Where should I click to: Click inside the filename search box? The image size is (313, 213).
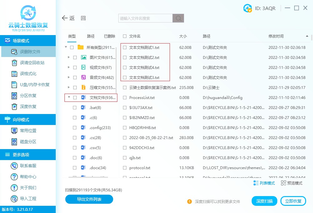click(144, 18)
